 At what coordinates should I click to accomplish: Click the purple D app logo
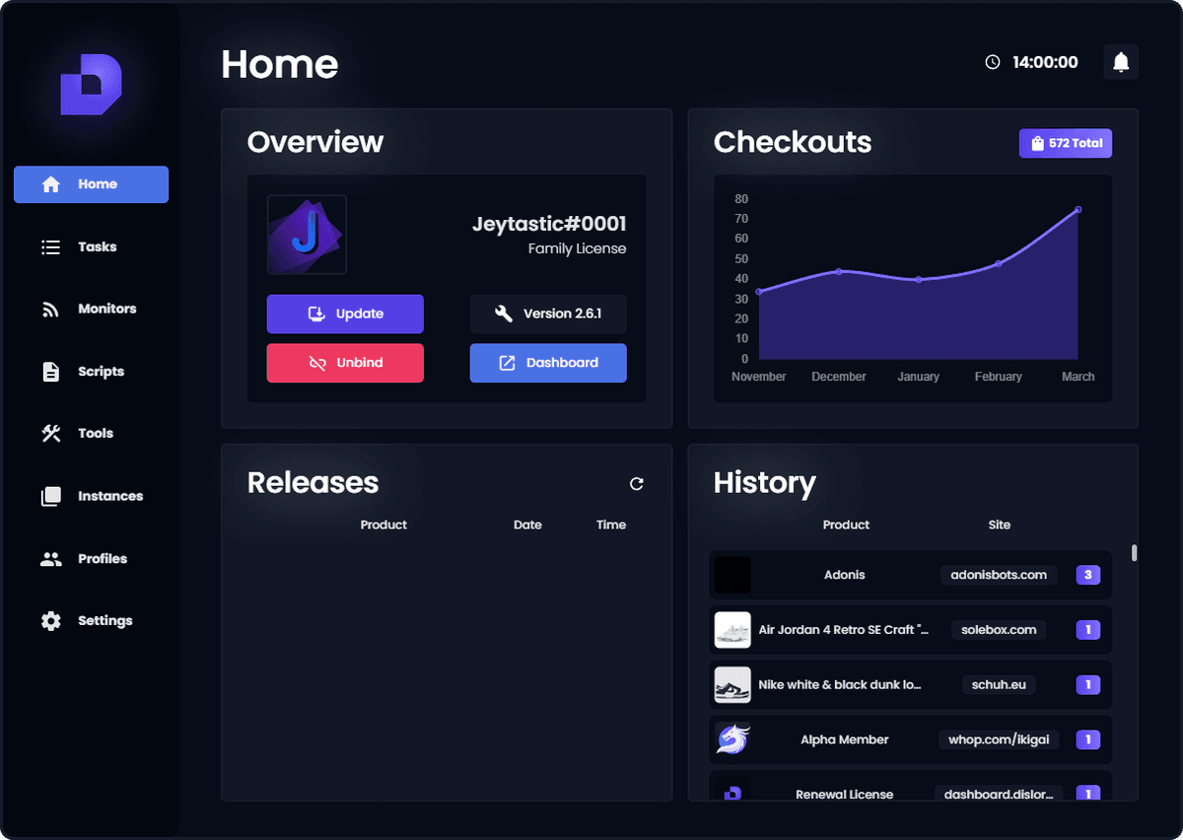90,85
